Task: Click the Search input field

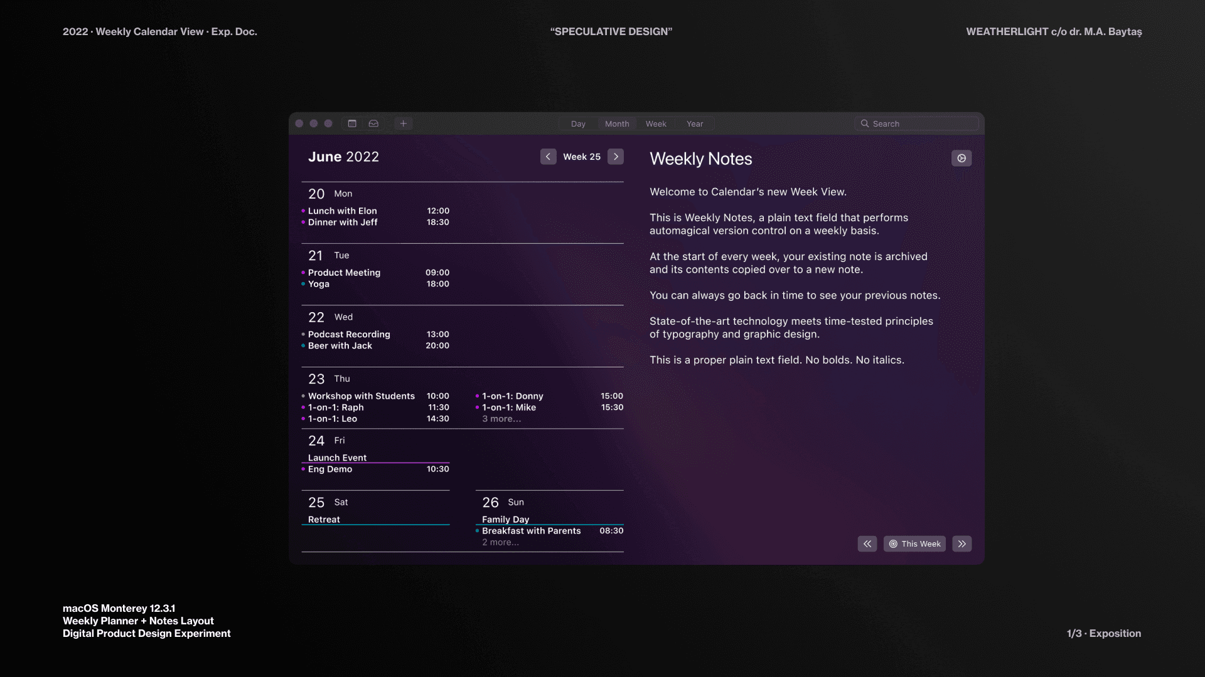Action: (x=916, y=123)
